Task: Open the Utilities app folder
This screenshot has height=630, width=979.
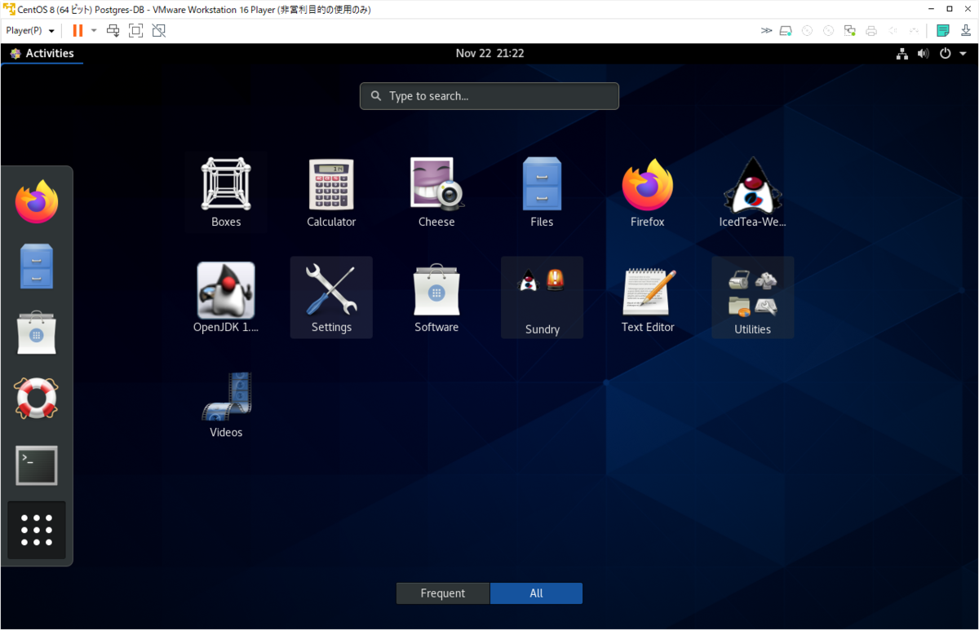Action: point(752,297)
